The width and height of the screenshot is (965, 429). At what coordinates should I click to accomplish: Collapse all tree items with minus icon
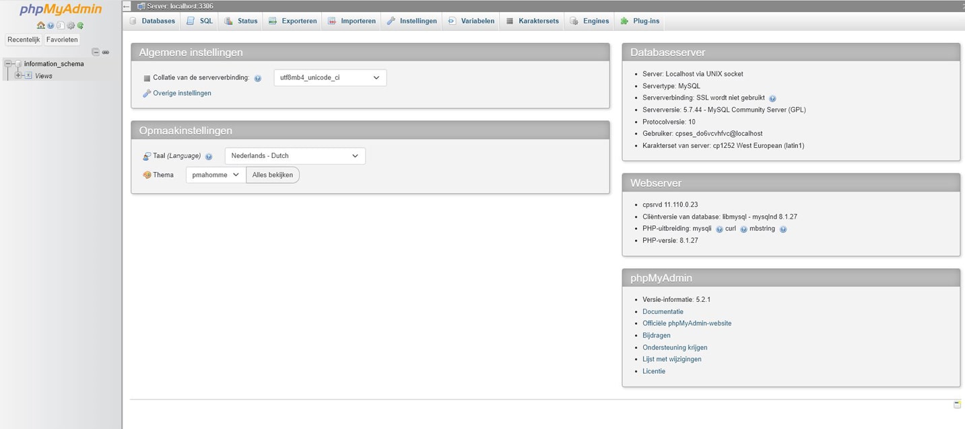[96, 52]
